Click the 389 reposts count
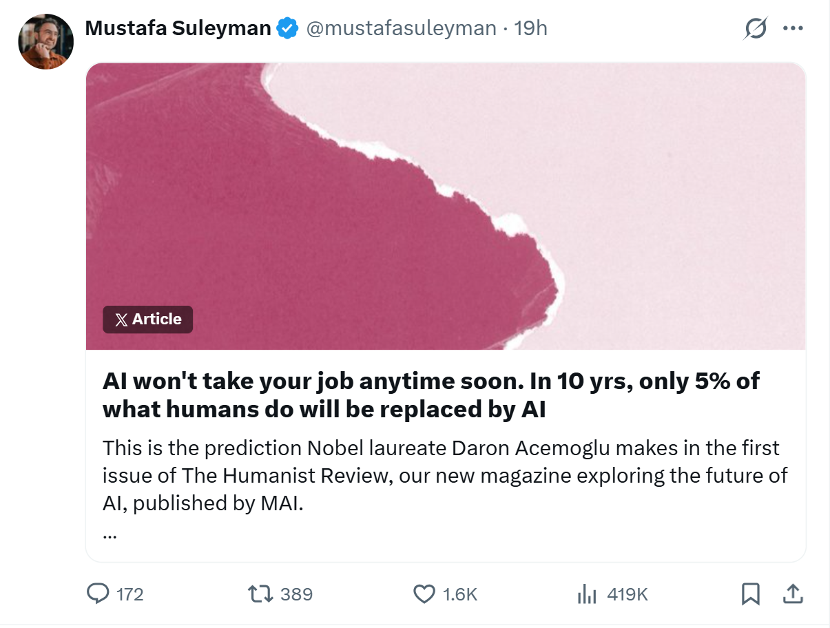The height and width of the screenshot is (628, 830). tap(297, 594)
